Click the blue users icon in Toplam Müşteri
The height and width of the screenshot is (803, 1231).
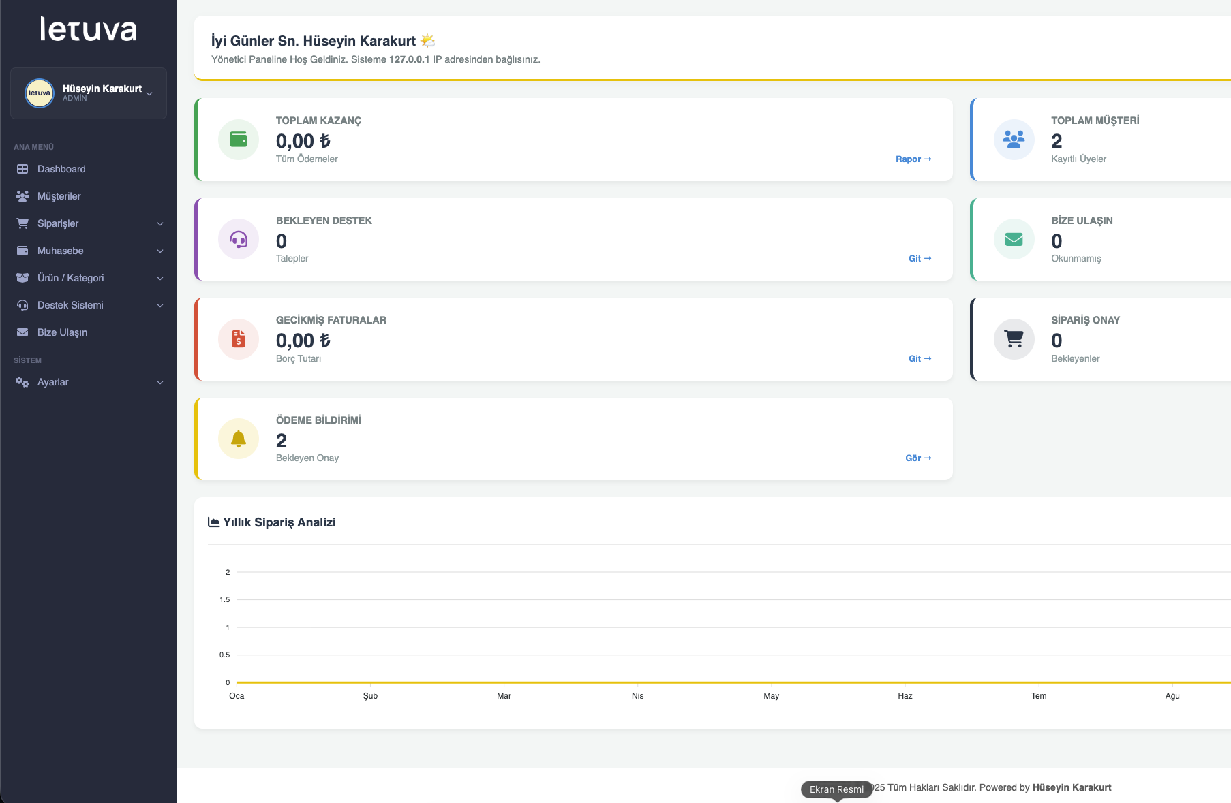point(1014,140)
